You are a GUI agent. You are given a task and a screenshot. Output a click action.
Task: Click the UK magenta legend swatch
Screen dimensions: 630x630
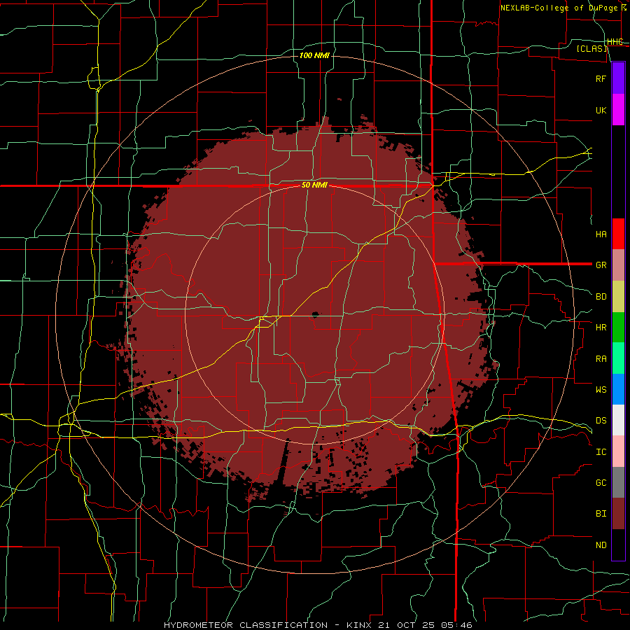[x=618, y=110]
